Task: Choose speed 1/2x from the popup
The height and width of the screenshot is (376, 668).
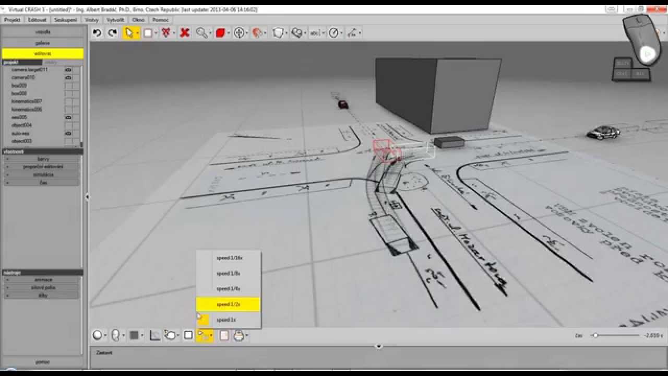Action: [x=228, y=304]
